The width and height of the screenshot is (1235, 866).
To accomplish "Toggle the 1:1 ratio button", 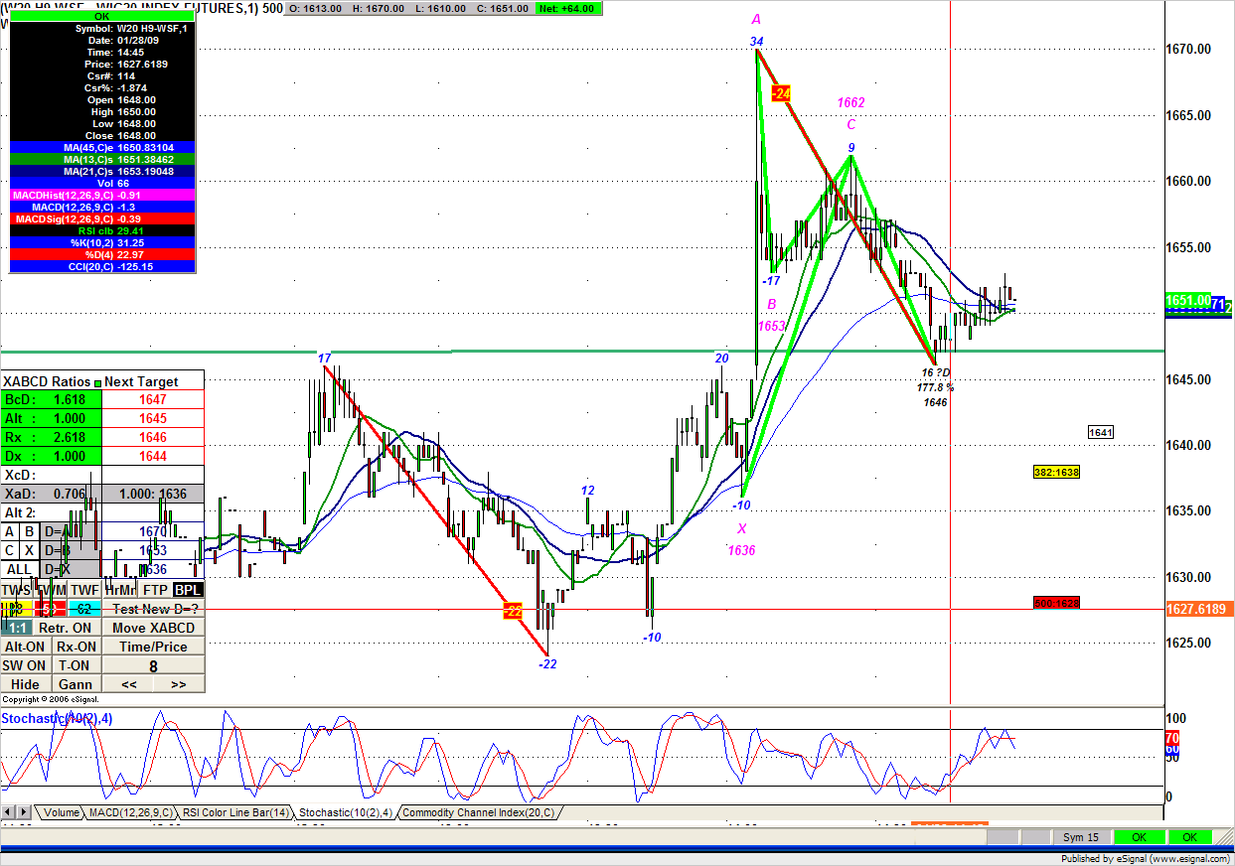I will [x=16, y=628].
